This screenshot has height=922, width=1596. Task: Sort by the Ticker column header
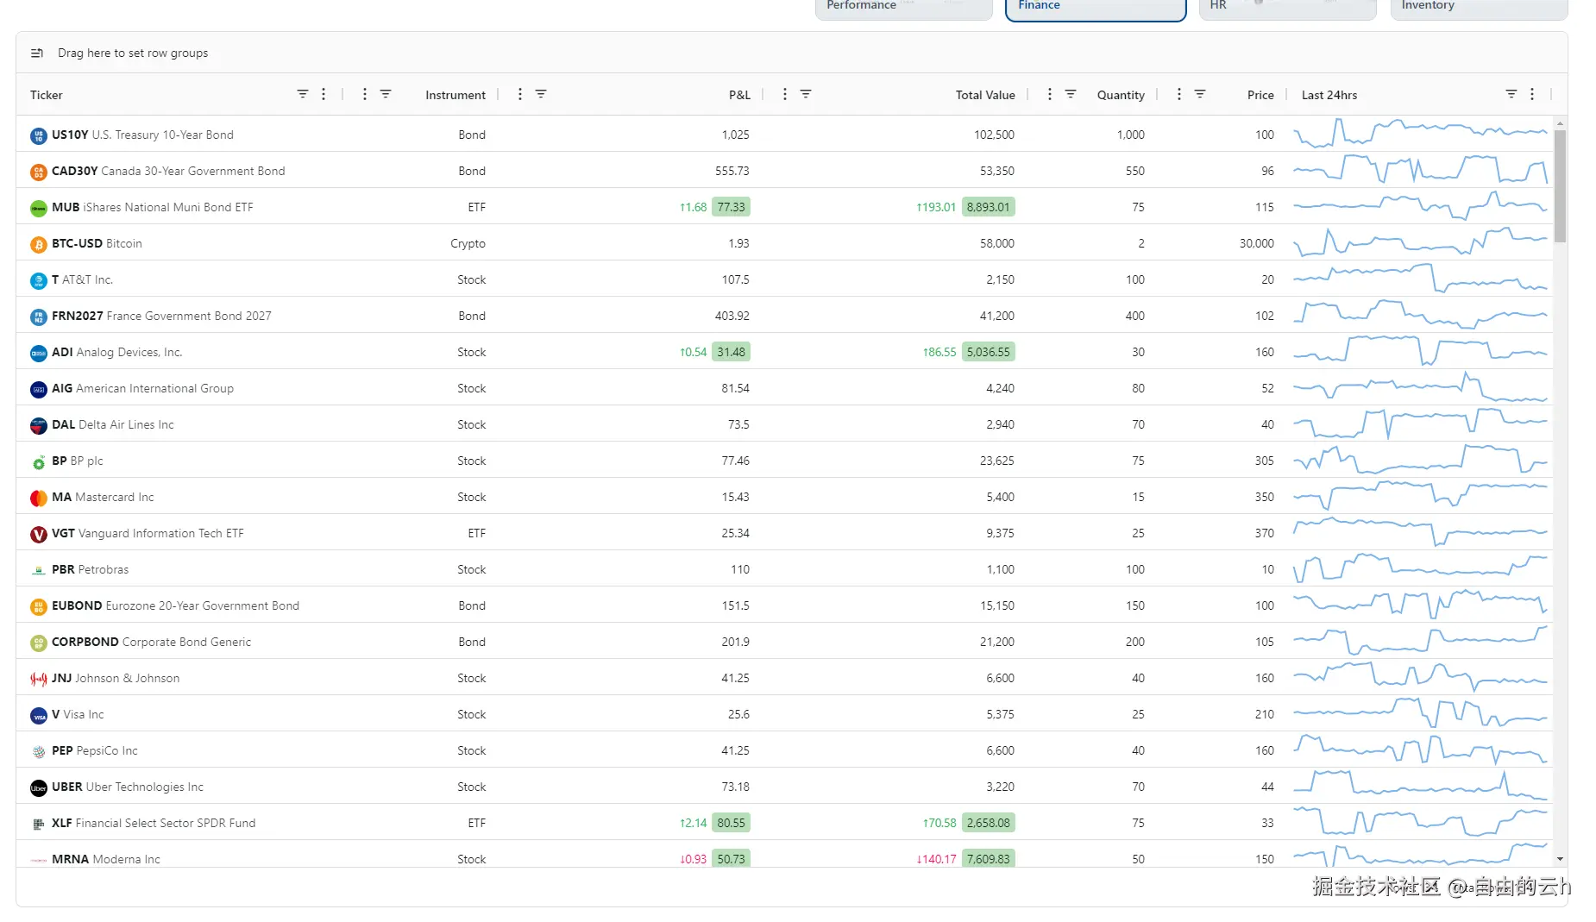pos(47,95)
